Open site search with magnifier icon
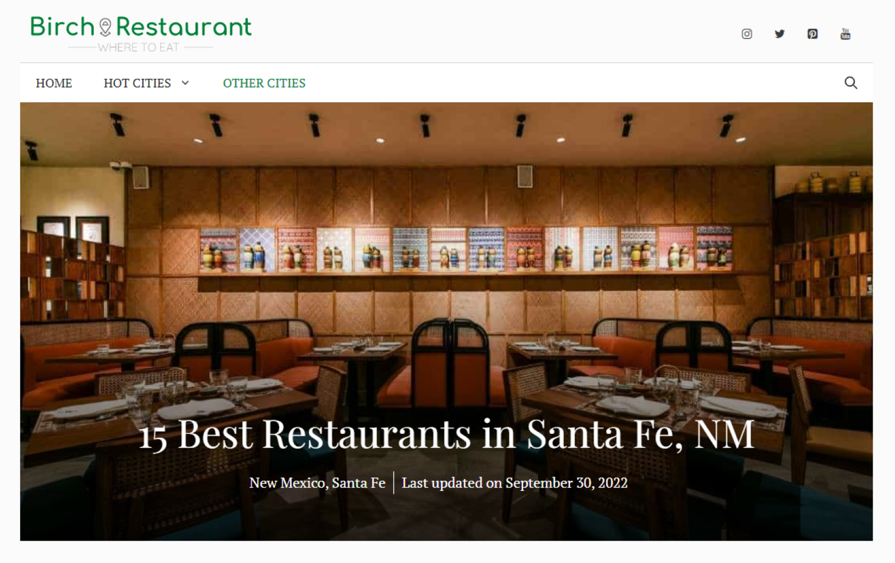895x563 pixels. point(850,83)
